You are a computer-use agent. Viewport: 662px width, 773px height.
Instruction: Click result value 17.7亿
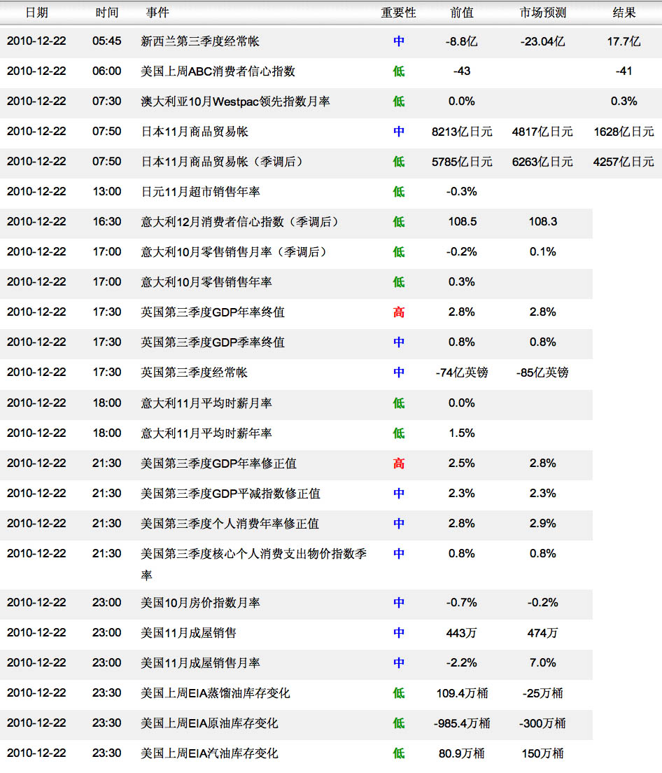click(624, 41)
